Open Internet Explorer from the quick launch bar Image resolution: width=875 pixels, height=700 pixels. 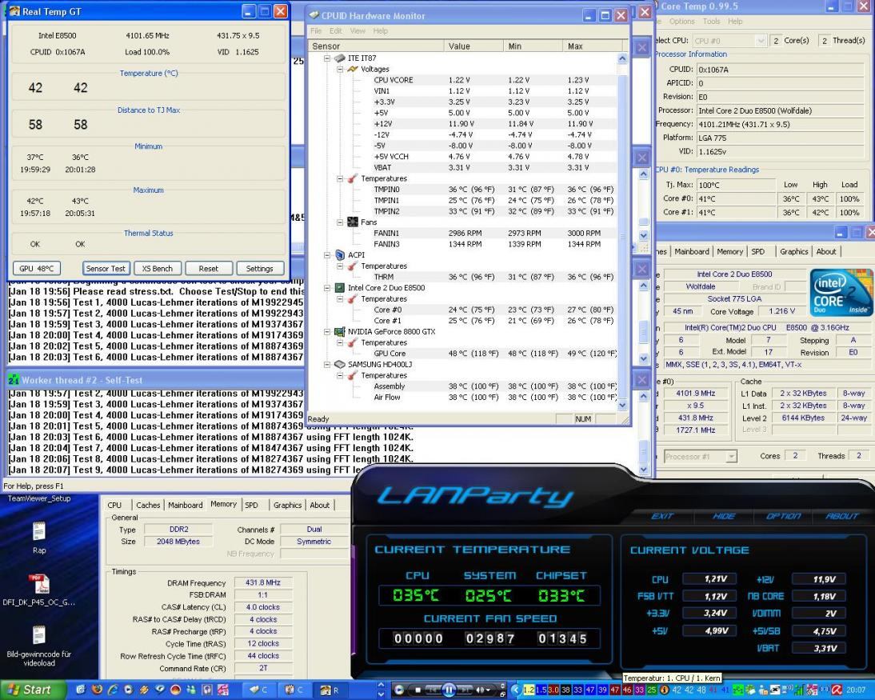tap(113, 690)
